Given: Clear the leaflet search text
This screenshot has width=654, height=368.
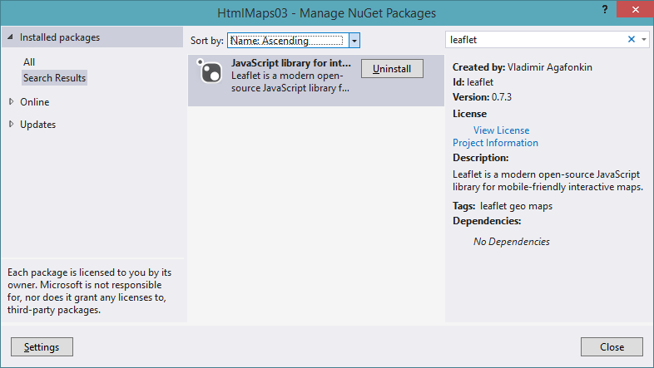Looking at the screenshot, I should (631, 39).
